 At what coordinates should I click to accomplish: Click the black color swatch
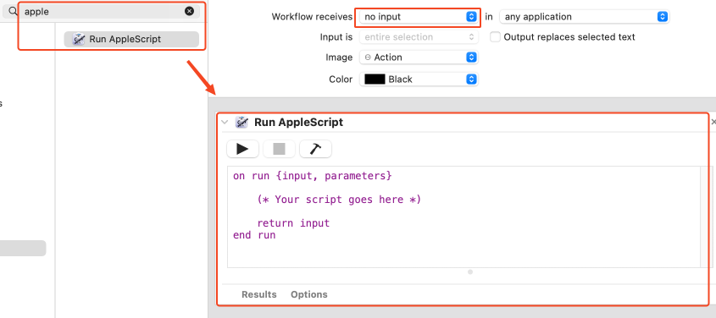click(x=375, y=79)
